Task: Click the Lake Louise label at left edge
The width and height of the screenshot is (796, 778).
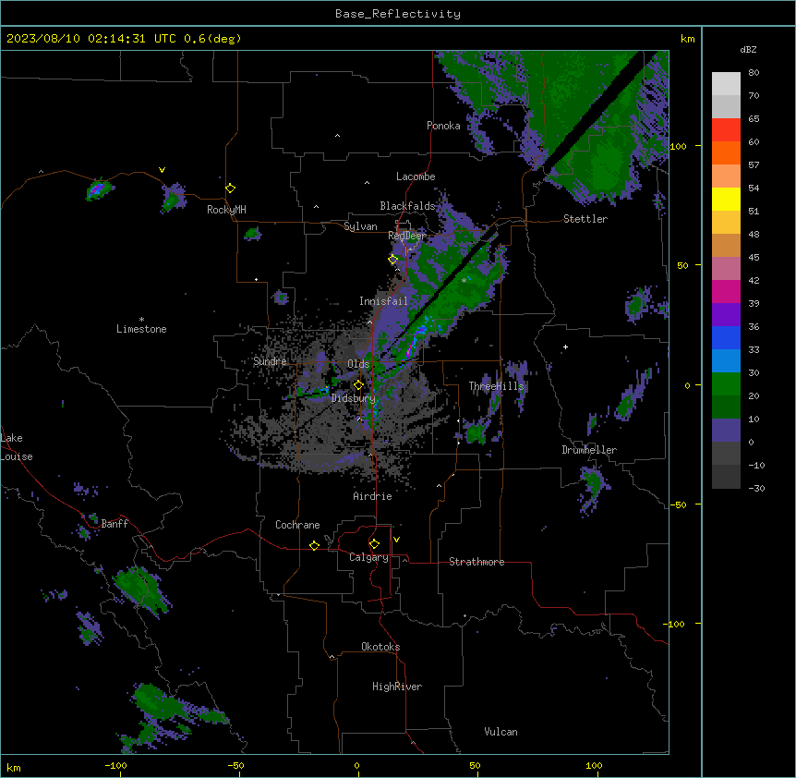Action: [17, 447]
